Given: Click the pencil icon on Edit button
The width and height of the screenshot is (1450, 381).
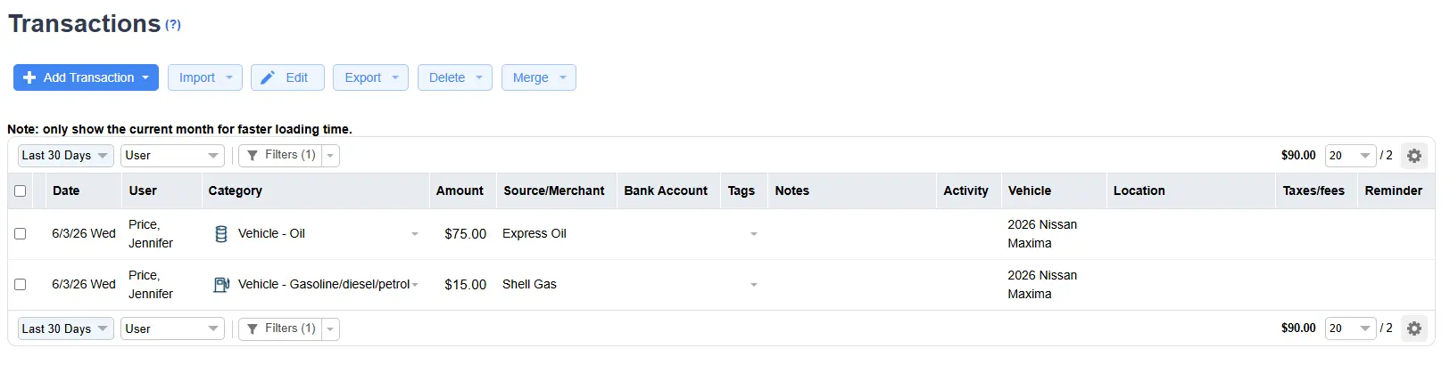Looking at the screenshot, I should [x=268, y=78].
